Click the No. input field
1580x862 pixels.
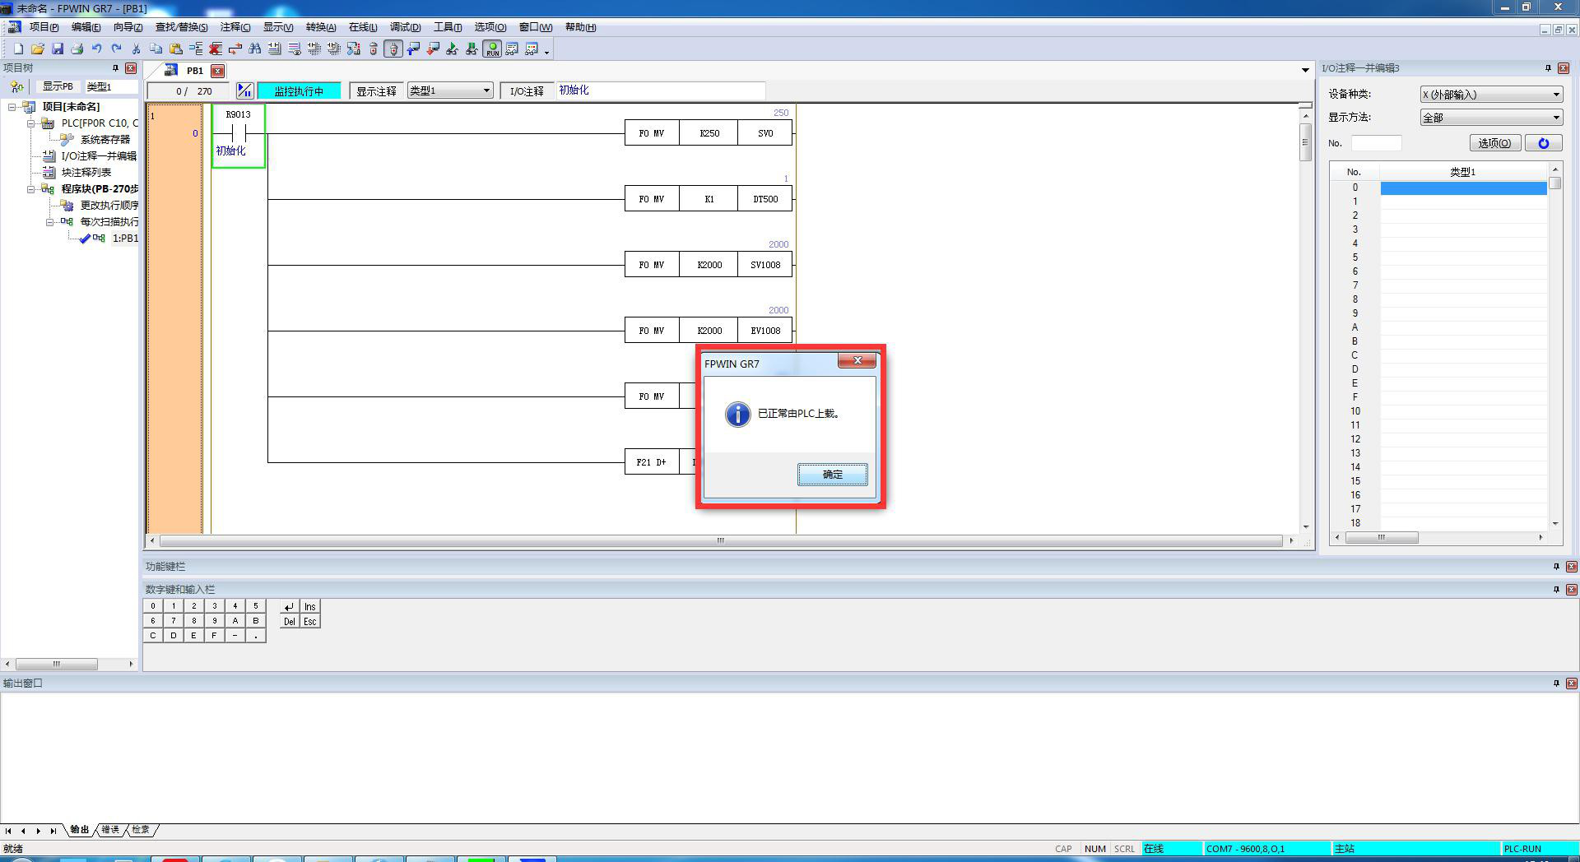tap(1376, 143)
